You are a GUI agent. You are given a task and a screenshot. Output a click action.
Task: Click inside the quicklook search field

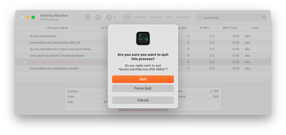click(x=232, y=18)
